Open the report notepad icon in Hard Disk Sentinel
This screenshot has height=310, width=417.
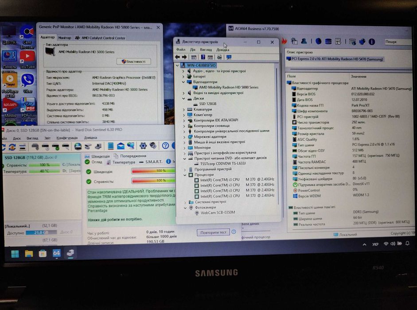point(111,146)
